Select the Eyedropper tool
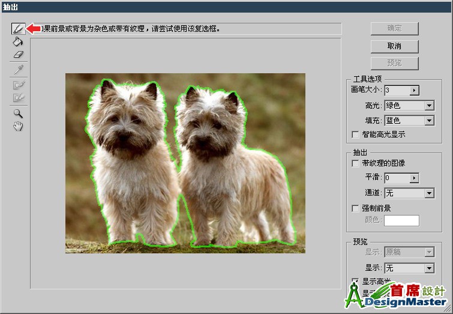The height and width of the screenshot is (314, 453). click(x=19, y=70)
